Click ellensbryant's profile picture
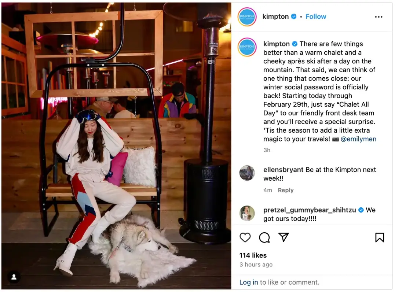 [247, 173]
